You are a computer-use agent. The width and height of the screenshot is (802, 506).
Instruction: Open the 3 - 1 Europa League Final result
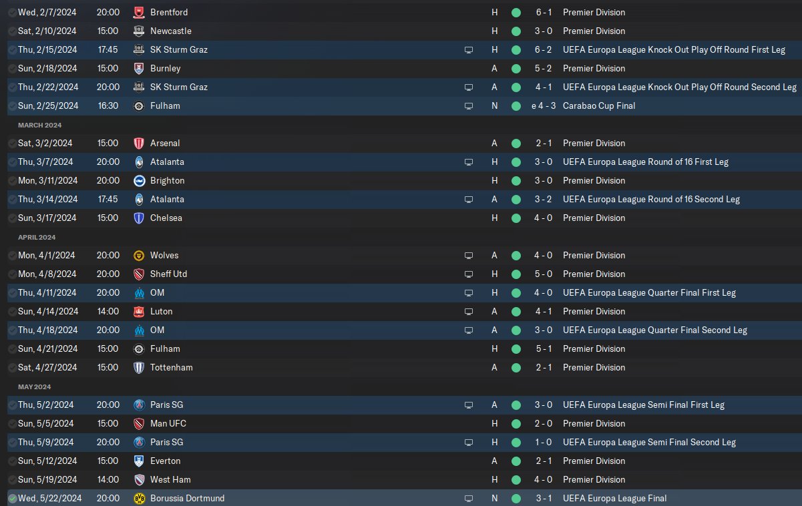544,498
